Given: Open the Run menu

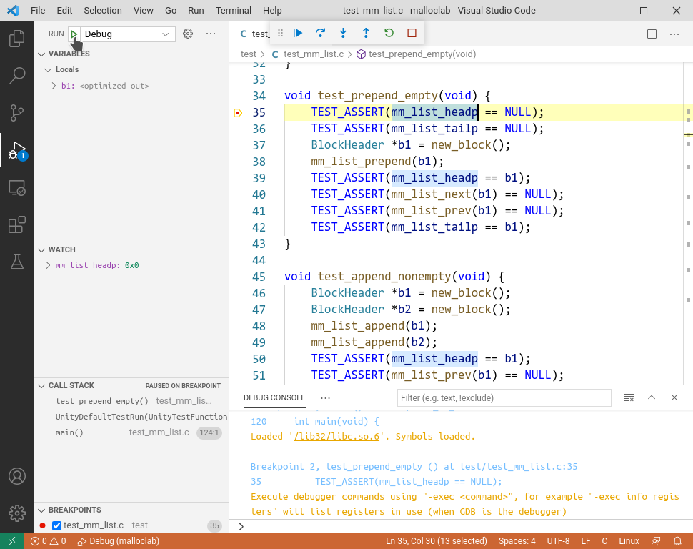Looking at the screenshot, I should point(194,10).
